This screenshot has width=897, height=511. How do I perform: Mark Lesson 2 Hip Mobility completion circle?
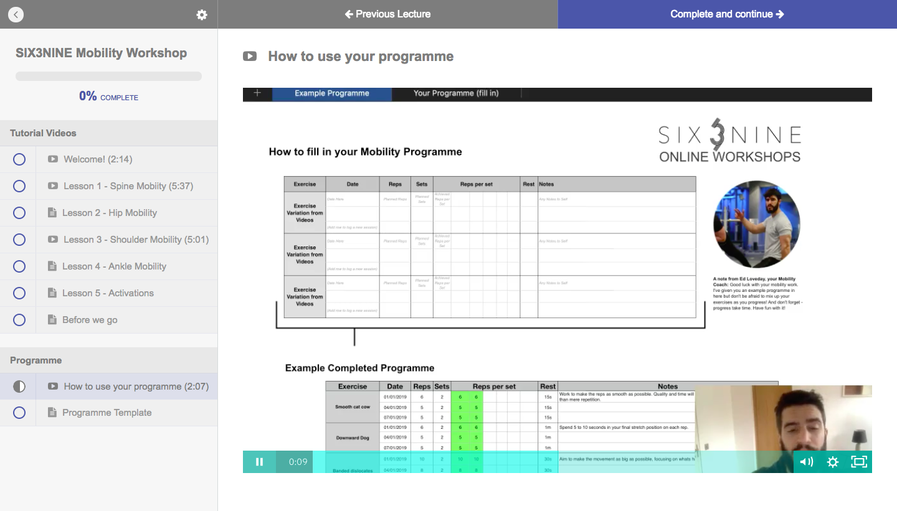pos(19,213)
